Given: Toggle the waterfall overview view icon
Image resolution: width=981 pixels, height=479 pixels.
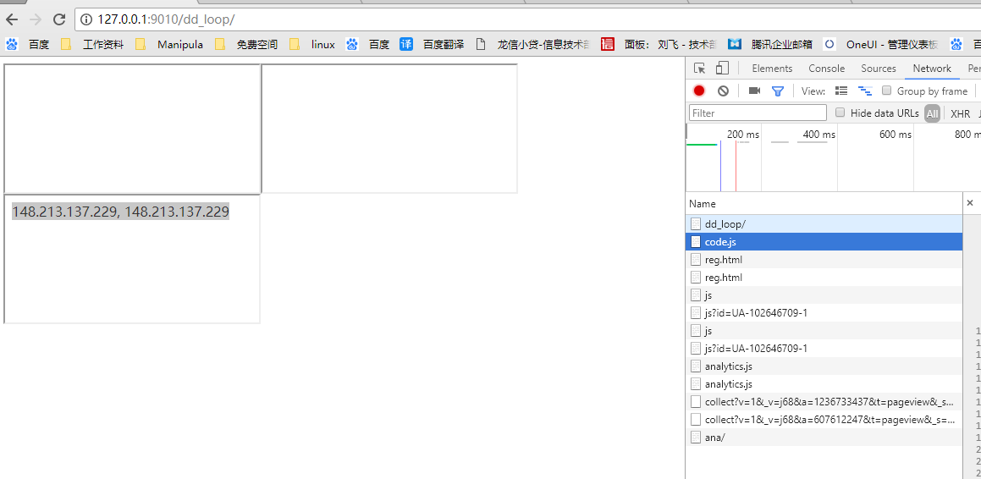Looking at the screenshot, I should click(x=865, y=91).
